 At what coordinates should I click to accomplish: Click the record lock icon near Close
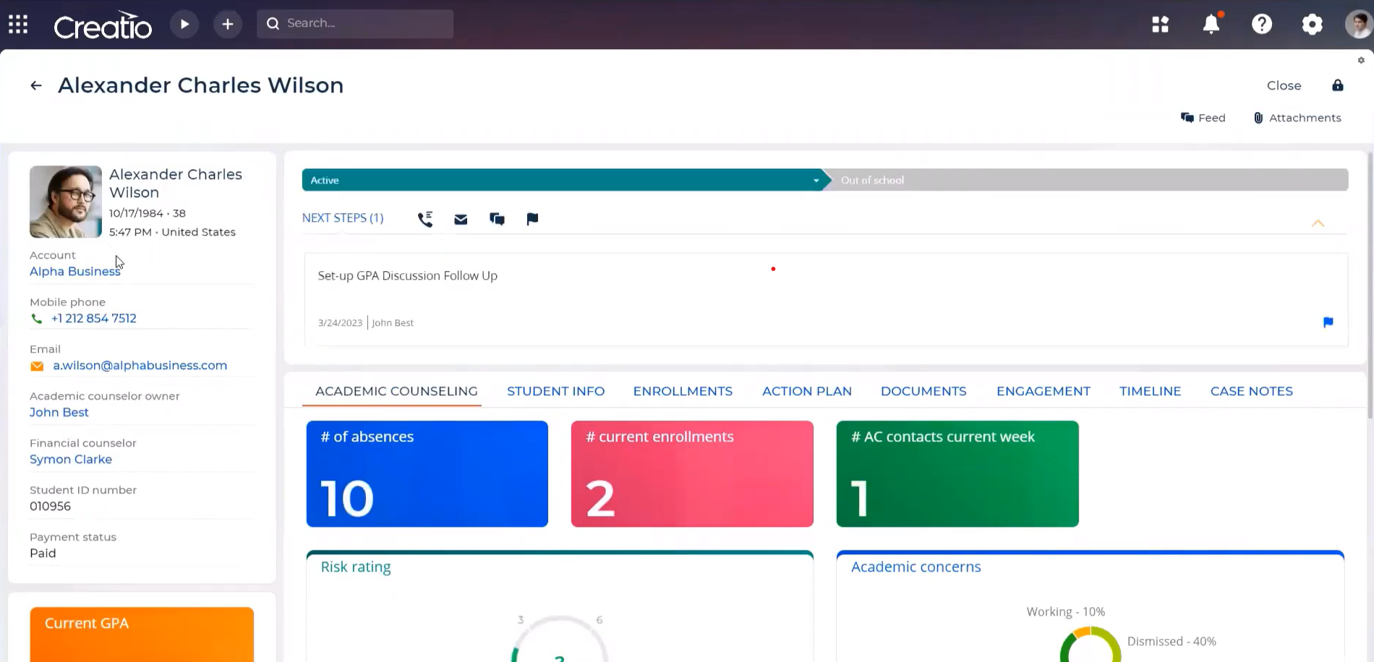1337,85
